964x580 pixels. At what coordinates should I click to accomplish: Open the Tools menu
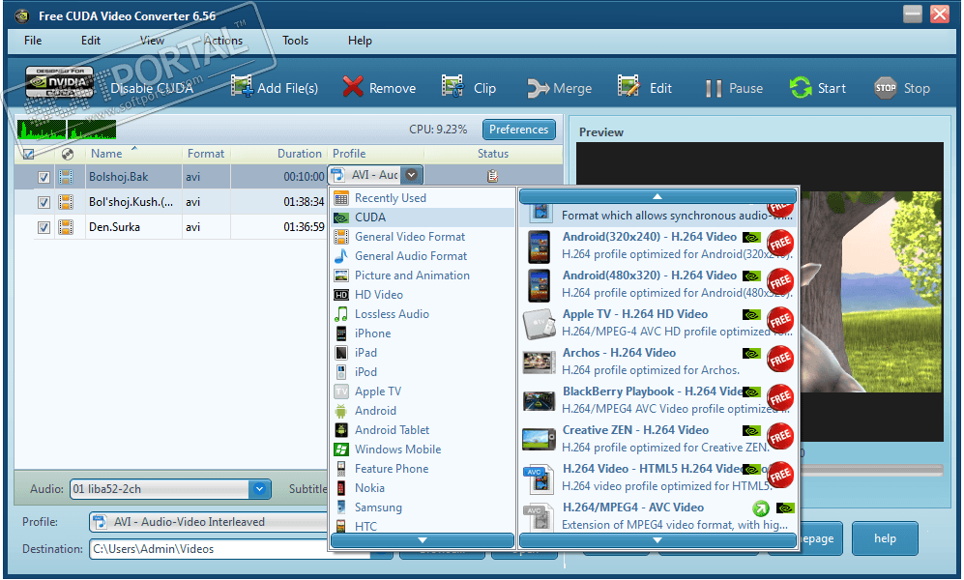point(295,41)
